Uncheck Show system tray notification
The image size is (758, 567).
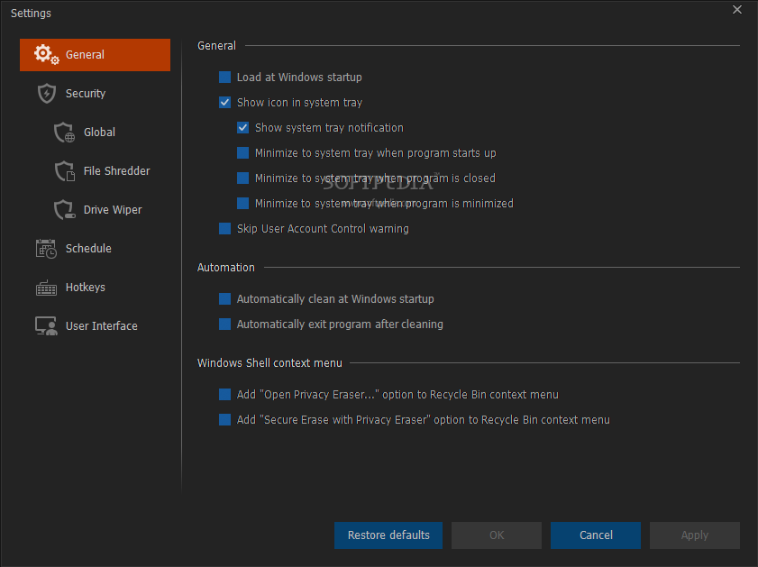[242, 128]
